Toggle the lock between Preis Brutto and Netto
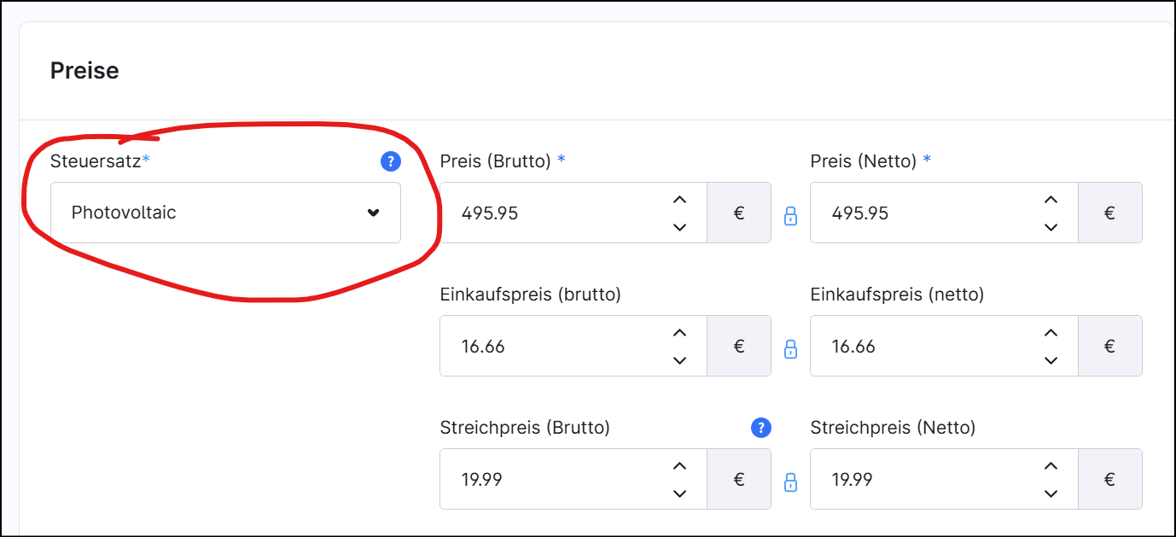 (790, 215)
